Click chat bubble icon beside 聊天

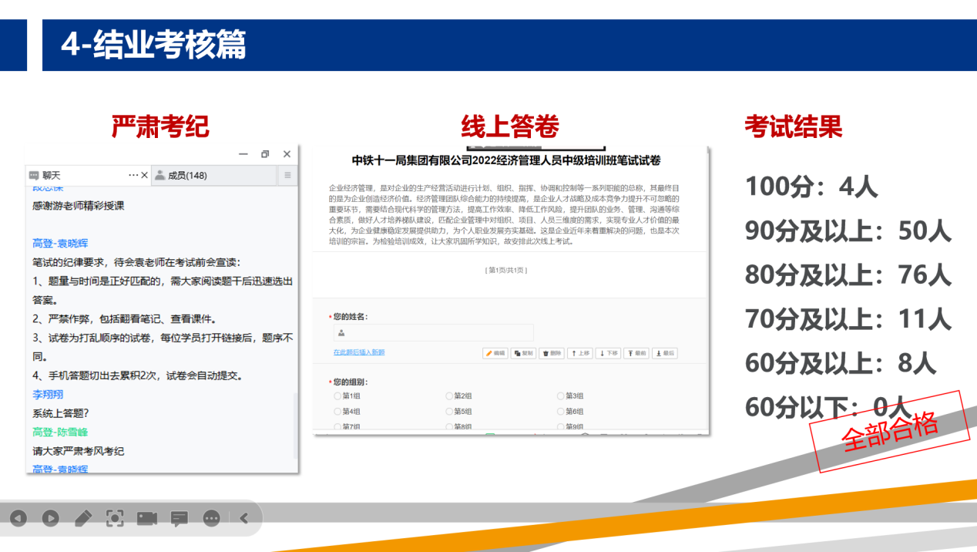[35, 176]
